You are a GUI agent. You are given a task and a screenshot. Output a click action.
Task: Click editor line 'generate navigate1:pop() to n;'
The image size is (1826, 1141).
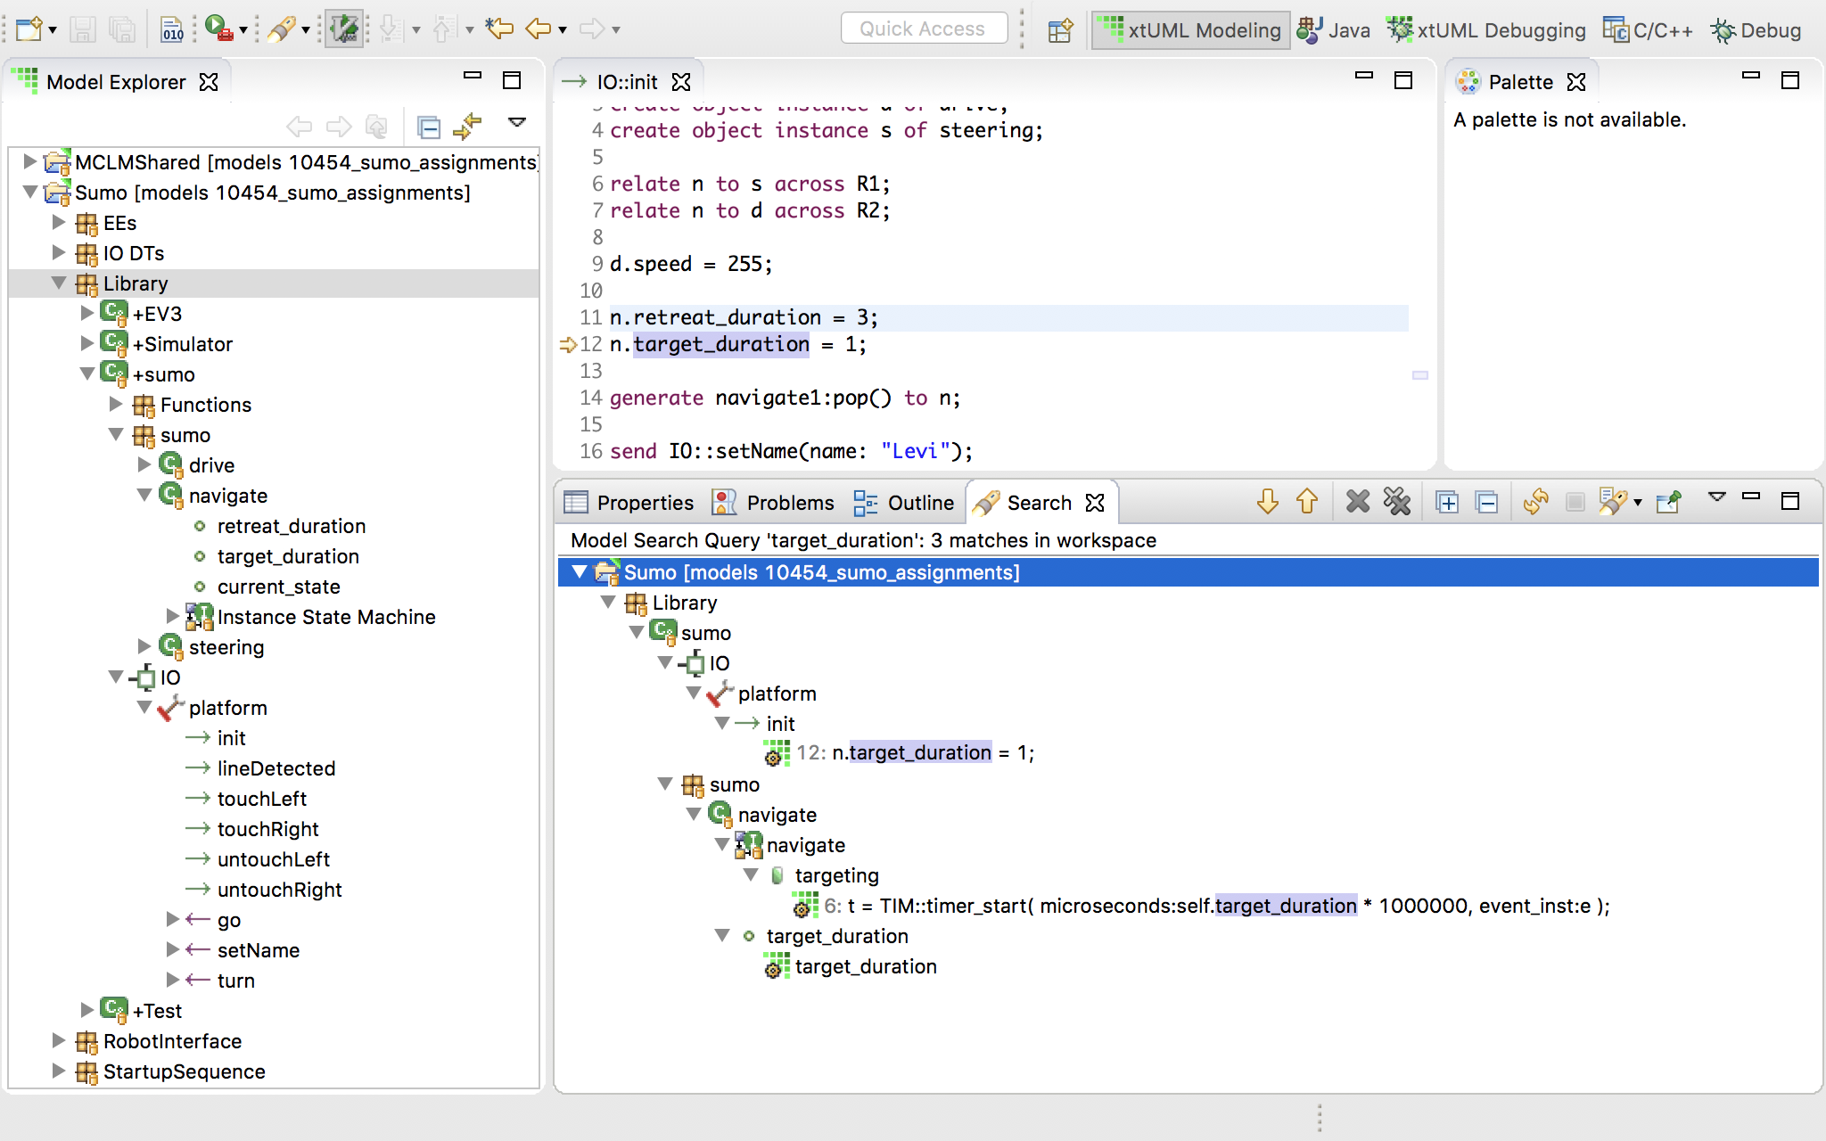pos(785,398)
